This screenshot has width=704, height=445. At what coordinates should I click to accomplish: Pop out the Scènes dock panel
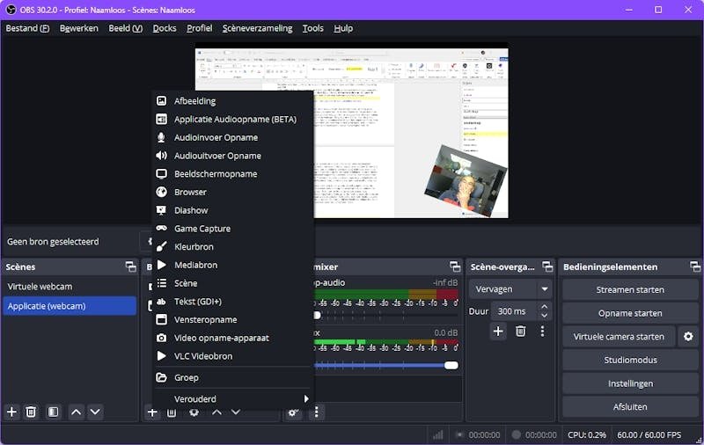pyautogui.click(x=130, y=266)
